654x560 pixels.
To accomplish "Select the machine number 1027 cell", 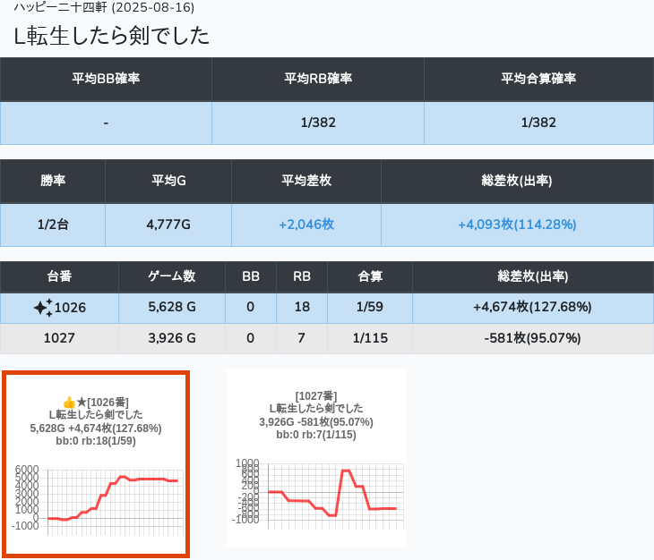I will point(59,338).
